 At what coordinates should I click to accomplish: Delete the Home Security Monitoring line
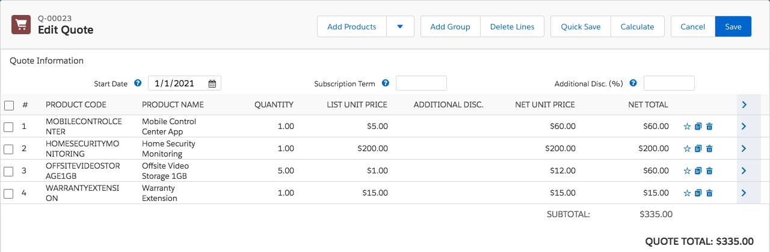(x=709, y=149)
